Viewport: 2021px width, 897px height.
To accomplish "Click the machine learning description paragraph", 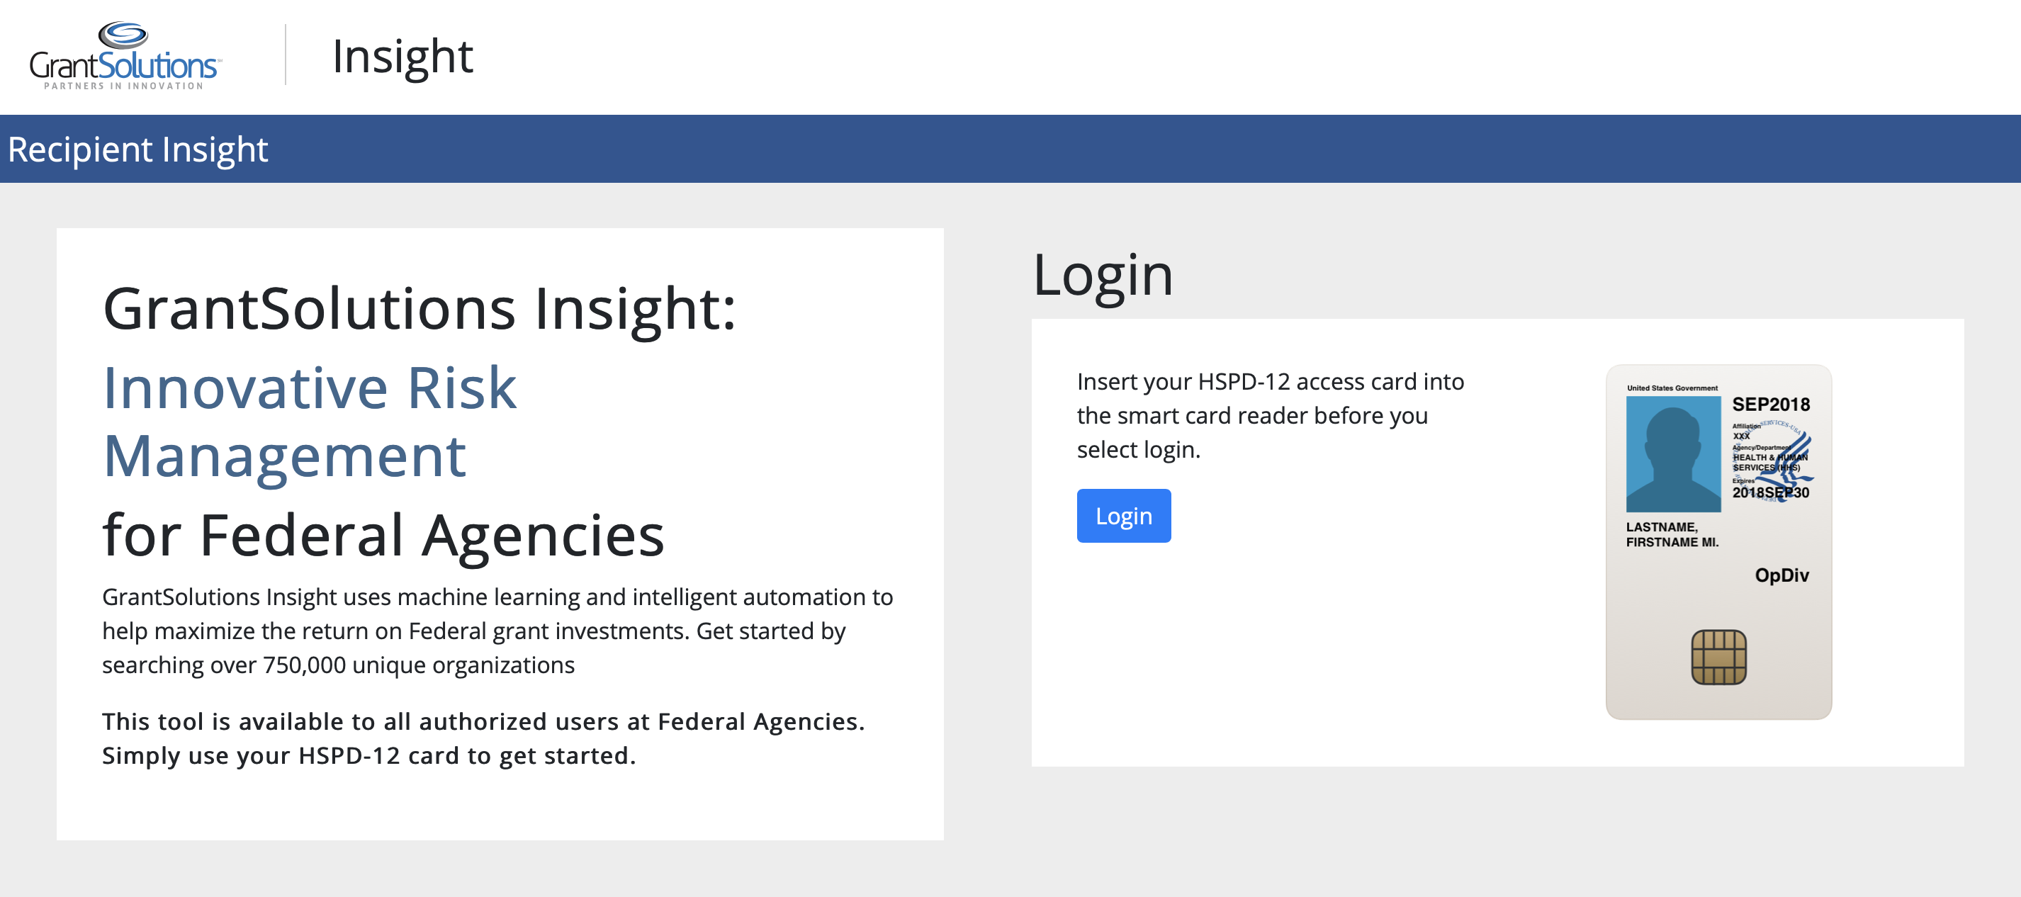I will [497, 631].
